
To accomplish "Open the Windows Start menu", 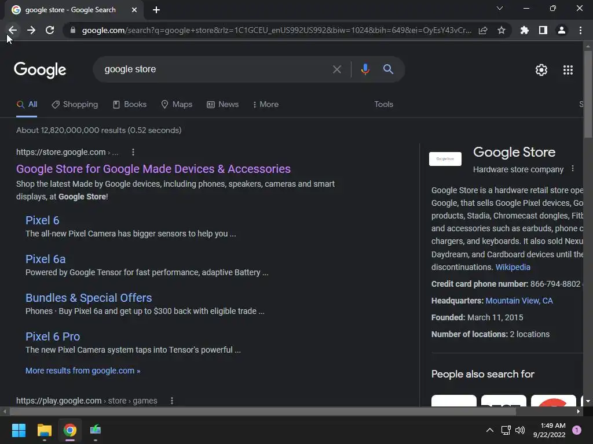I will point(19,430).
